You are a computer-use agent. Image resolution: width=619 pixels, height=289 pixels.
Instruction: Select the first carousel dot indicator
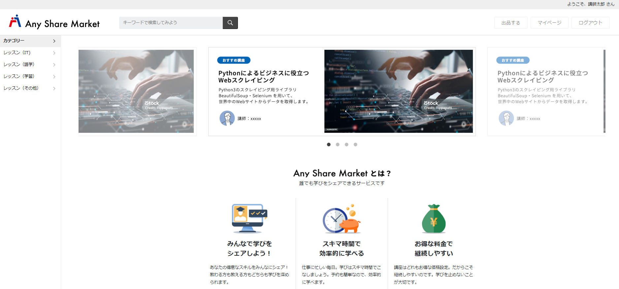click(329, 144)
